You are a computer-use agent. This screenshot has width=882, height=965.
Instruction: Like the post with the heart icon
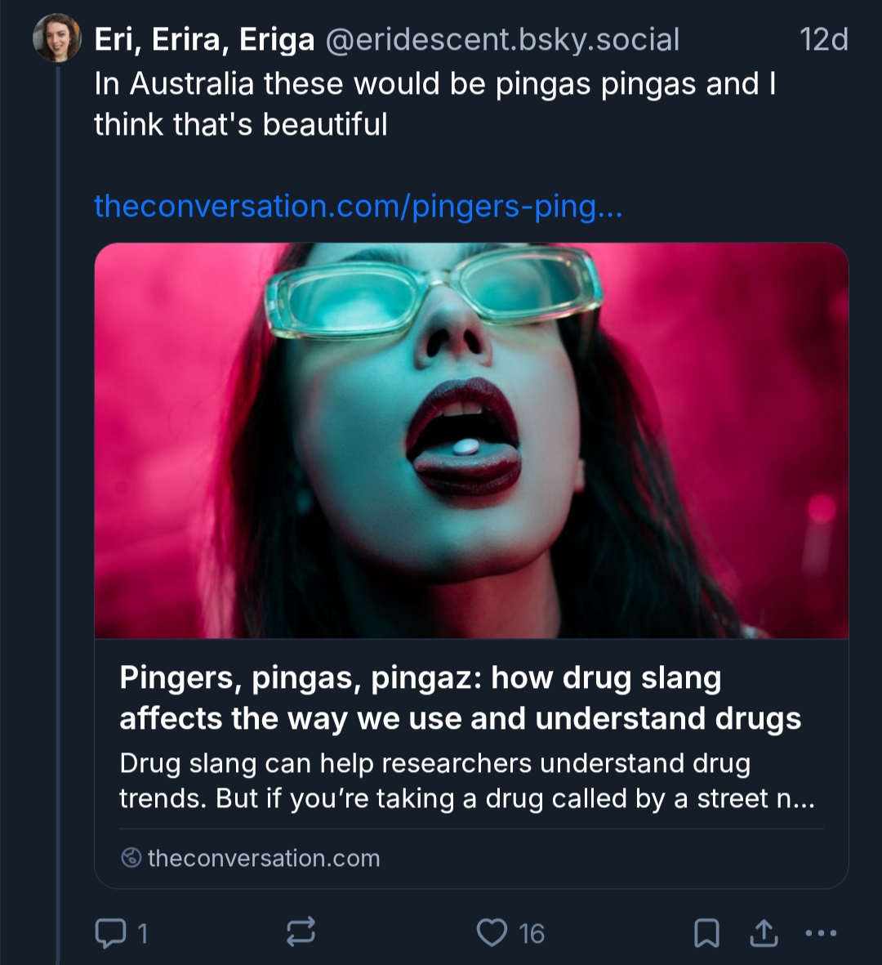coord(492,932)
